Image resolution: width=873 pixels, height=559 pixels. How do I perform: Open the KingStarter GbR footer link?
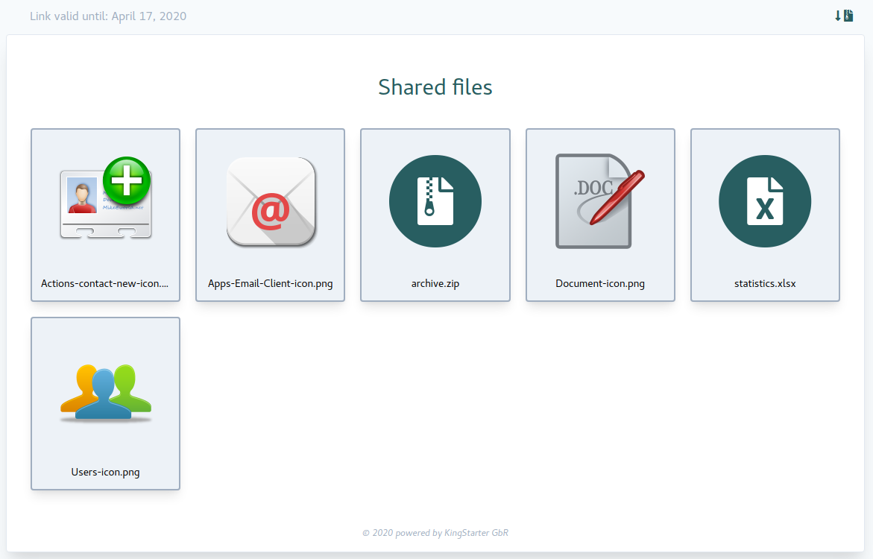point(476,533)
